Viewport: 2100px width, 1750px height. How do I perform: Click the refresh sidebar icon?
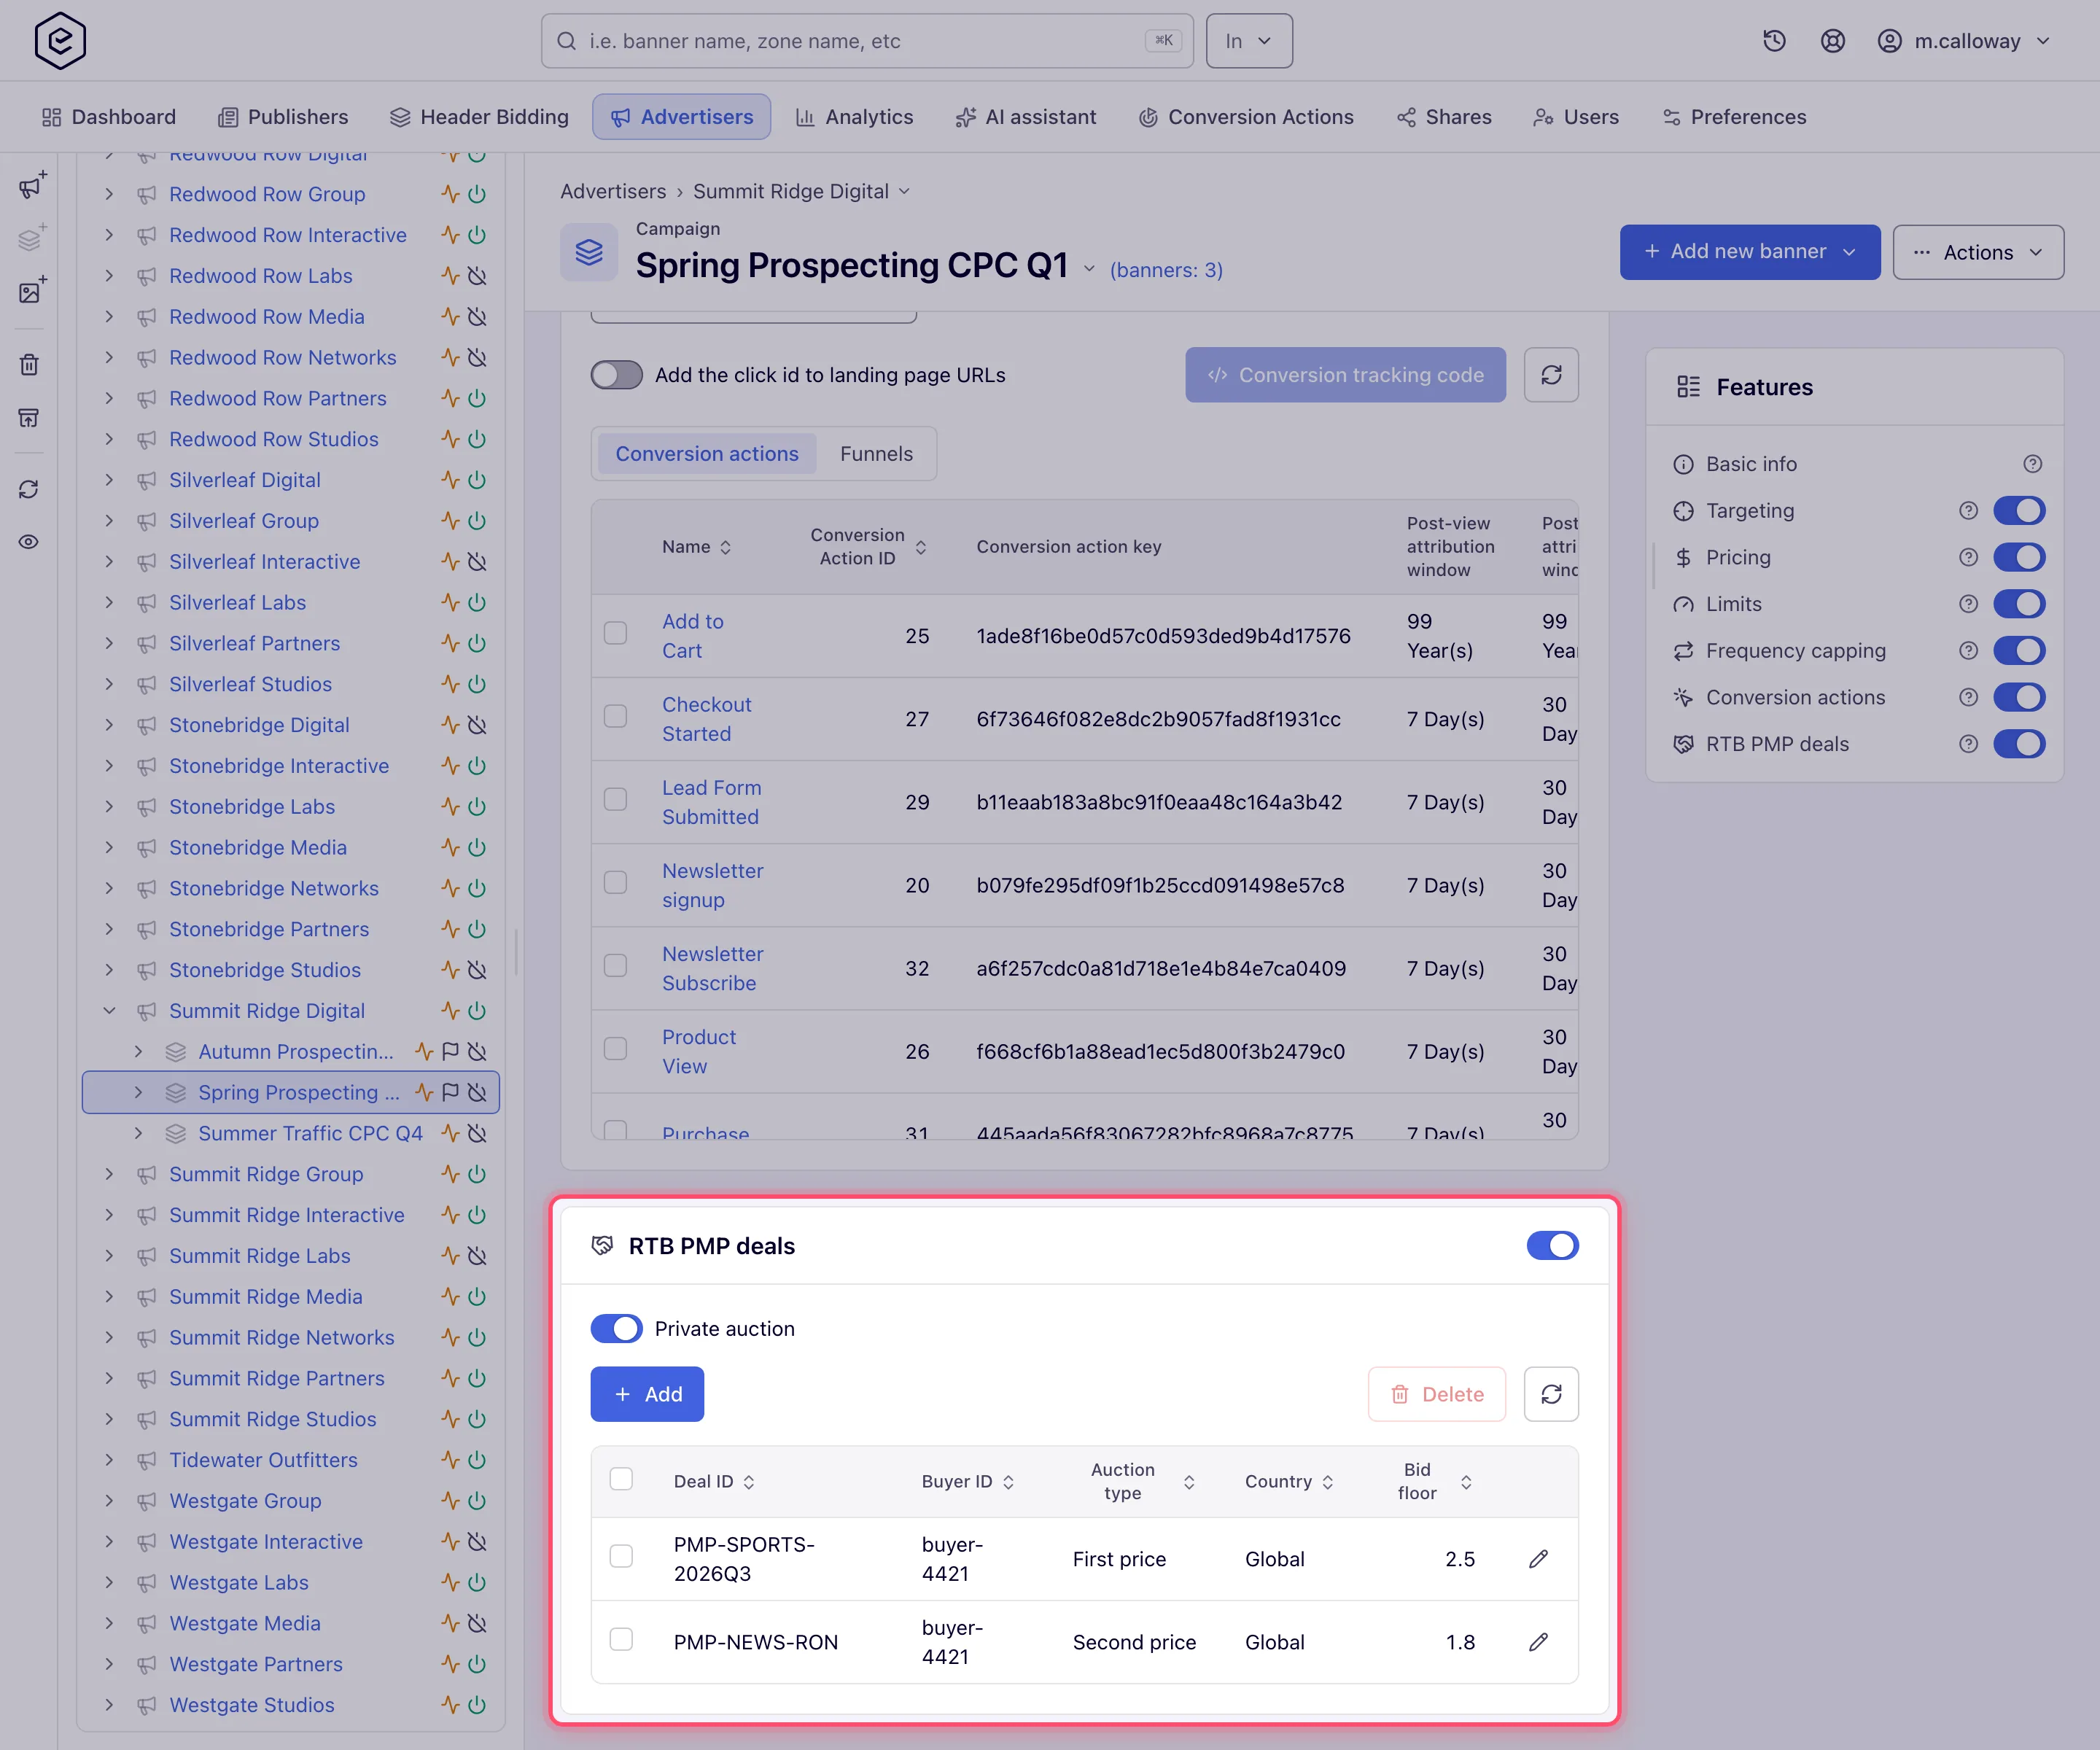(29, 489)
